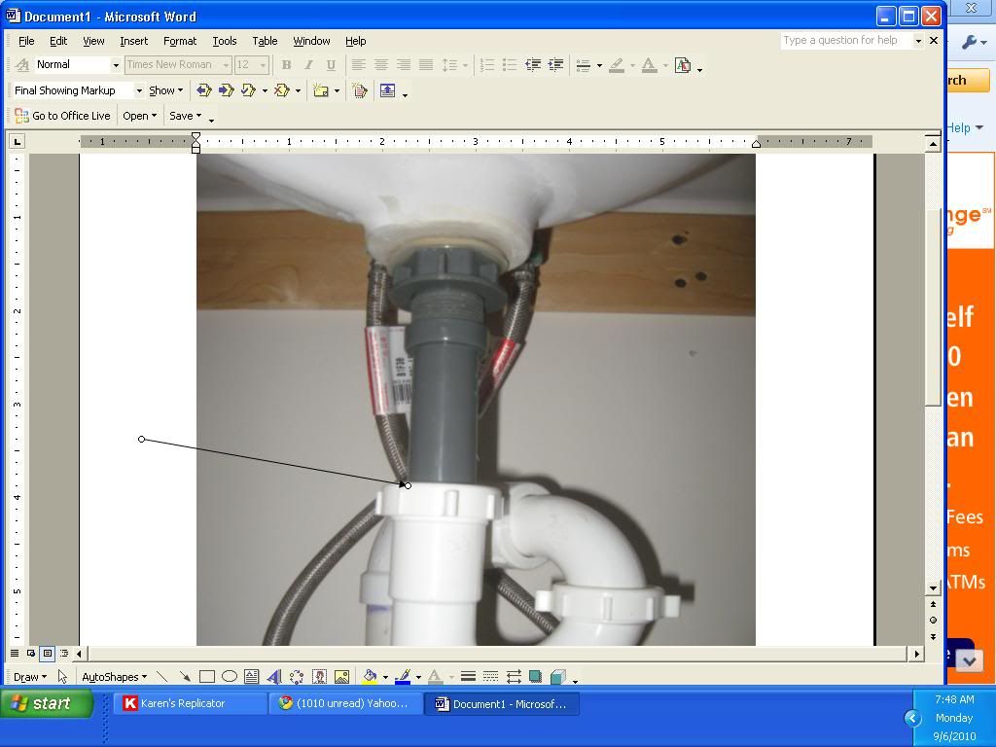
Task: Insert a Text Box
Action: (252, 676)
